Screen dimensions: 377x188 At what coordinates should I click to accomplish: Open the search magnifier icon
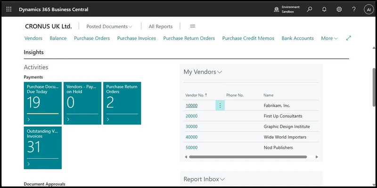click(310, 9)
